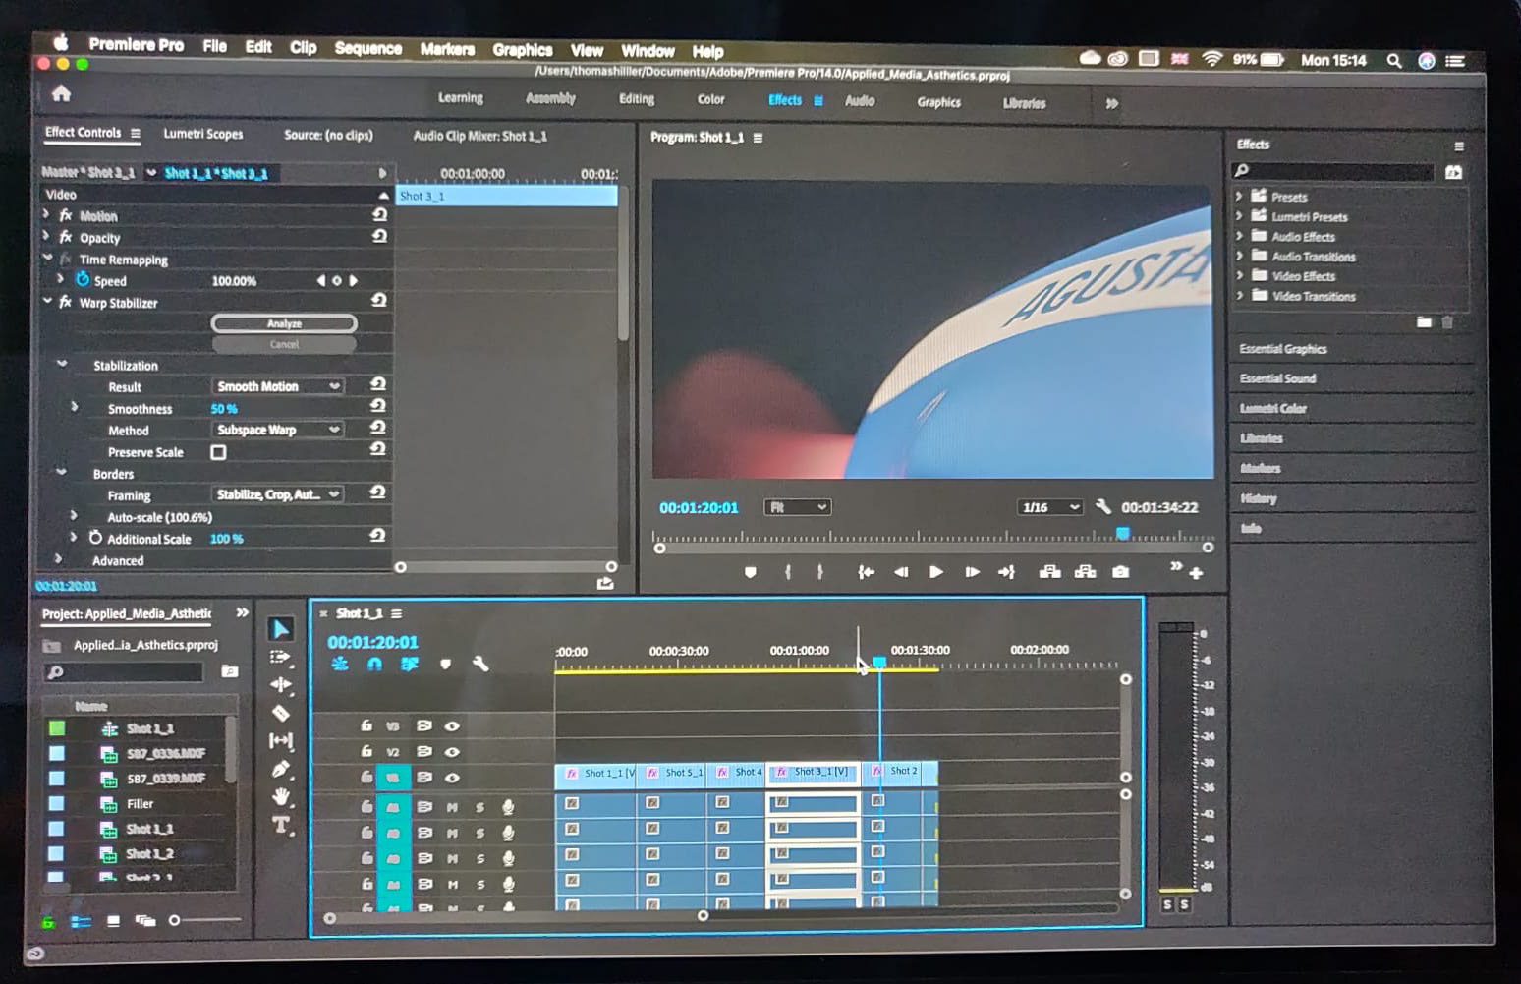Click the project panel zoom slider

174,921
